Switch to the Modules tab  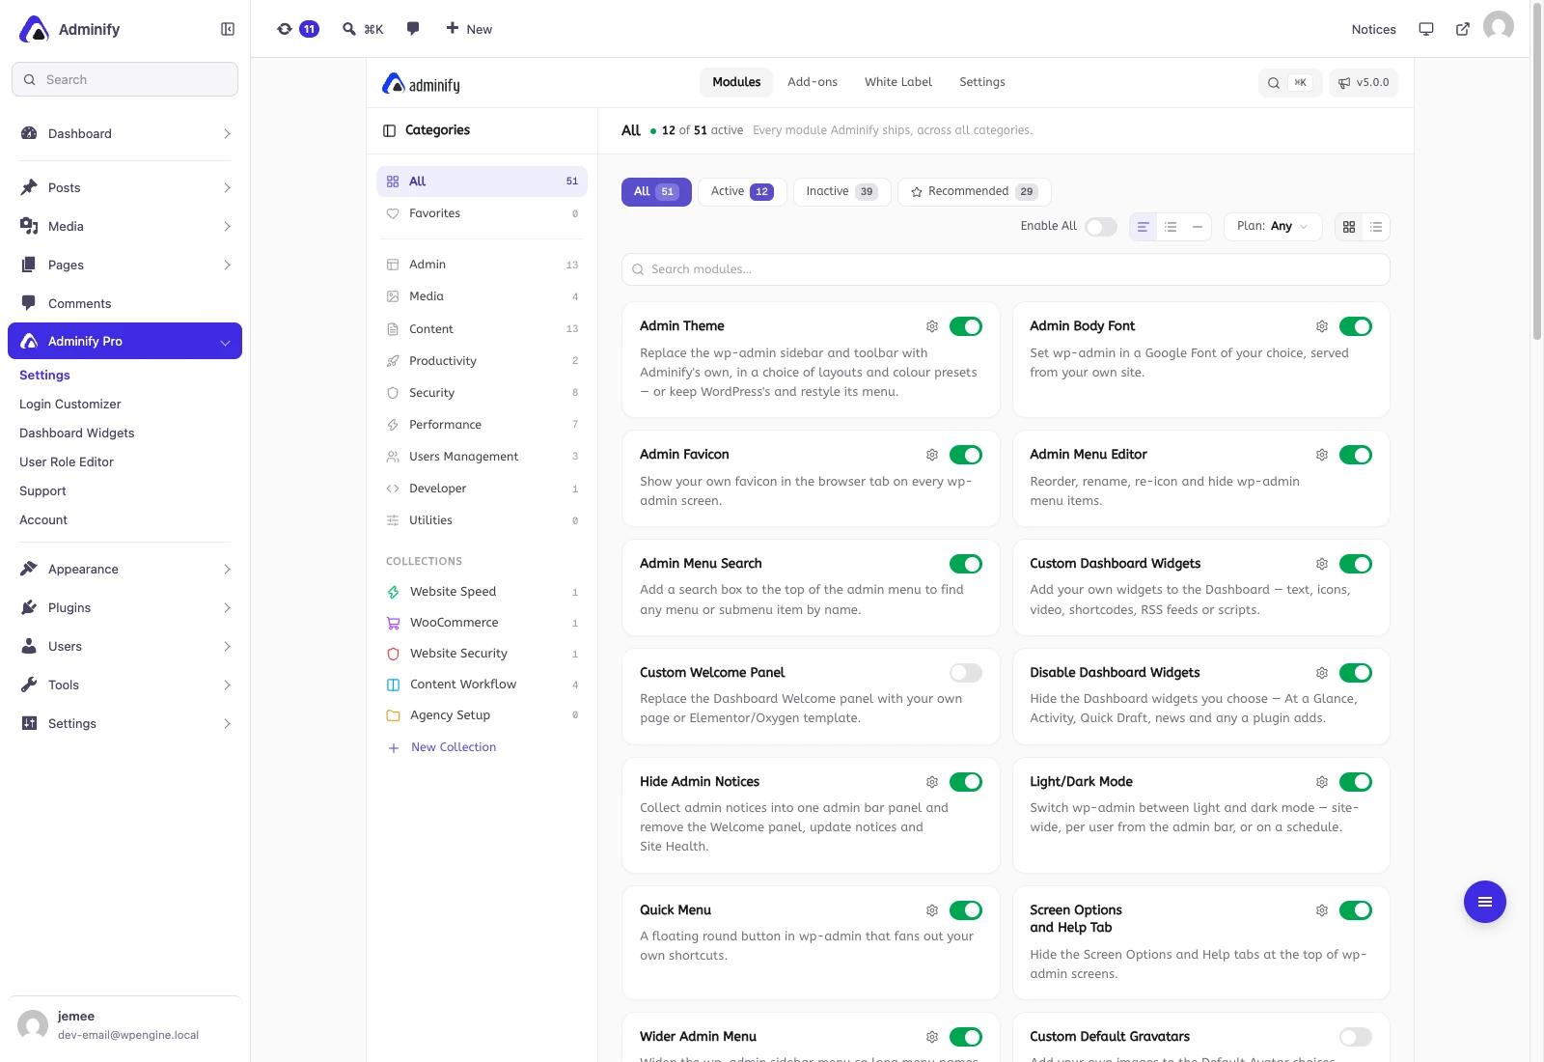(736, 82)
